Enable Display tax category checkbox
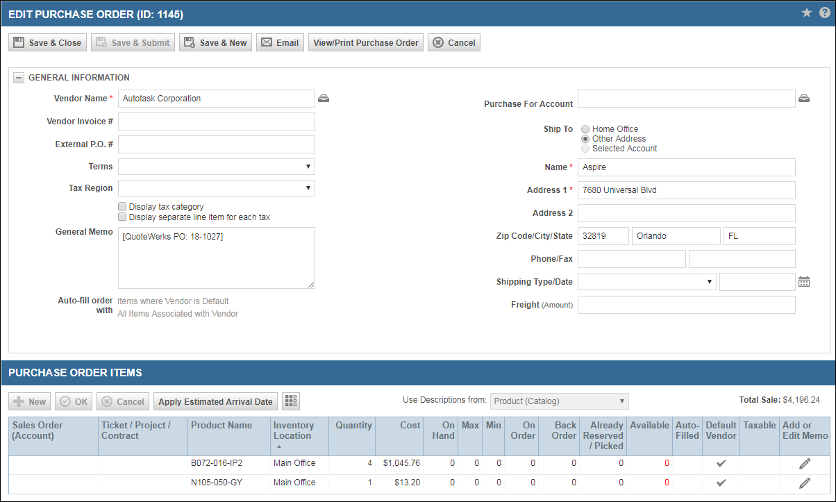Viewport: 836px width, 502px height. coord(122,207)
